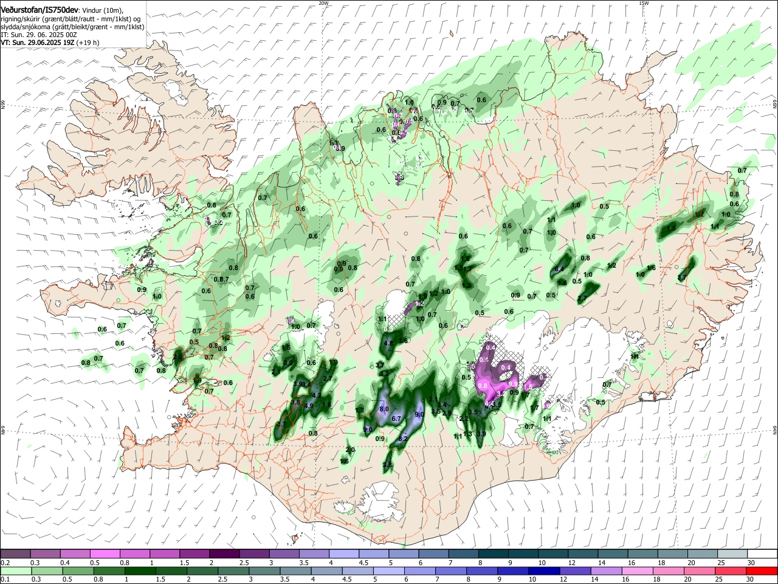Click the "0.2" label in the legend
The height and width of the screenshot is (584, 778).
(5, 563)
